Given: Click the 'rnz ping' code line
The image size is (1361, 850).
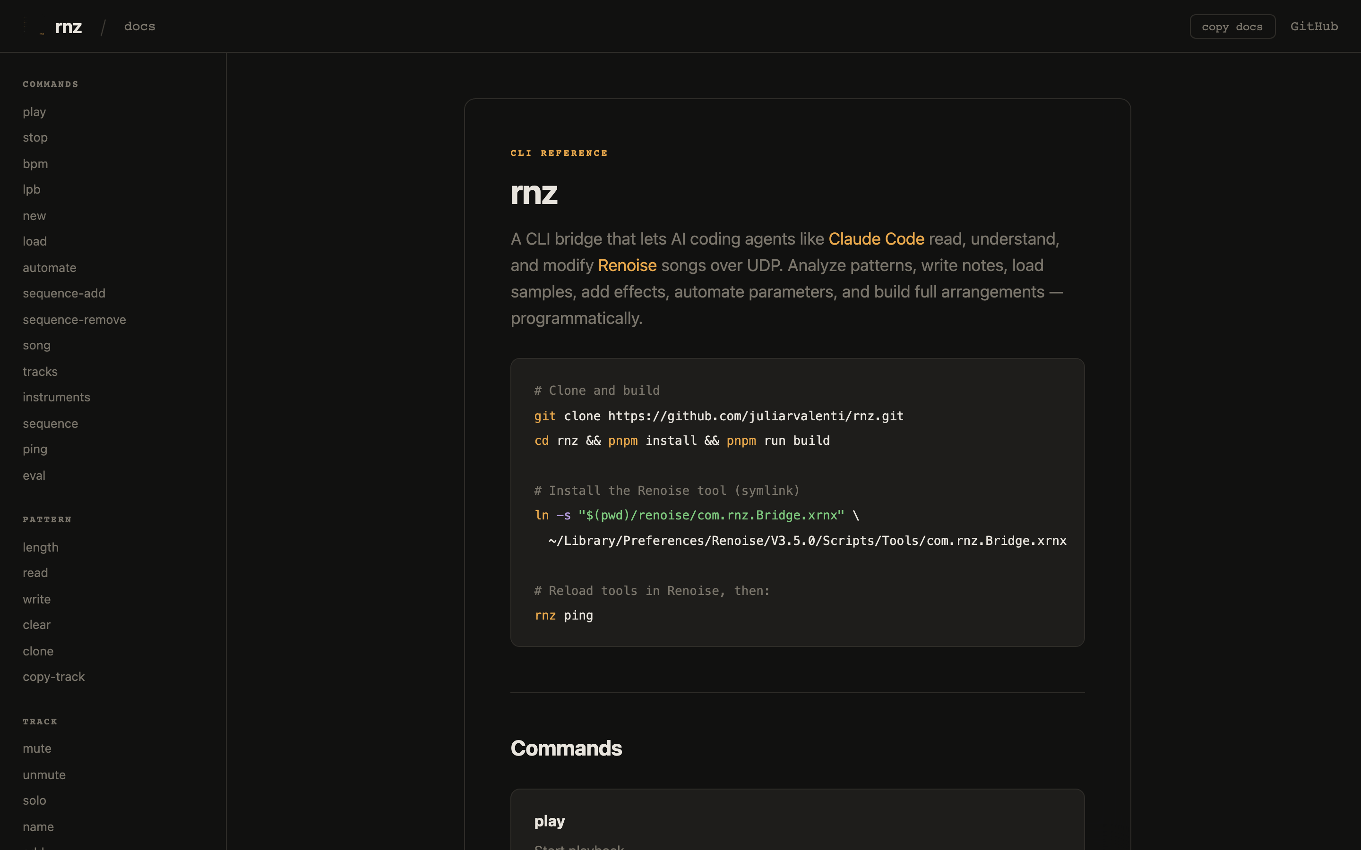Looking at the screenshot, I should coord(563,616).
